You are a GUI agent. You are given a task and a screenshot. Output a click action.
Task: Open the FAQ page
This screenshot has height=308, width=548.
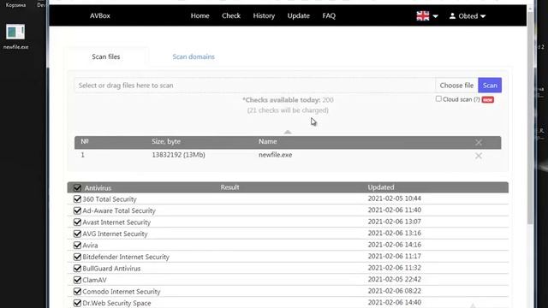click(329, 15)
